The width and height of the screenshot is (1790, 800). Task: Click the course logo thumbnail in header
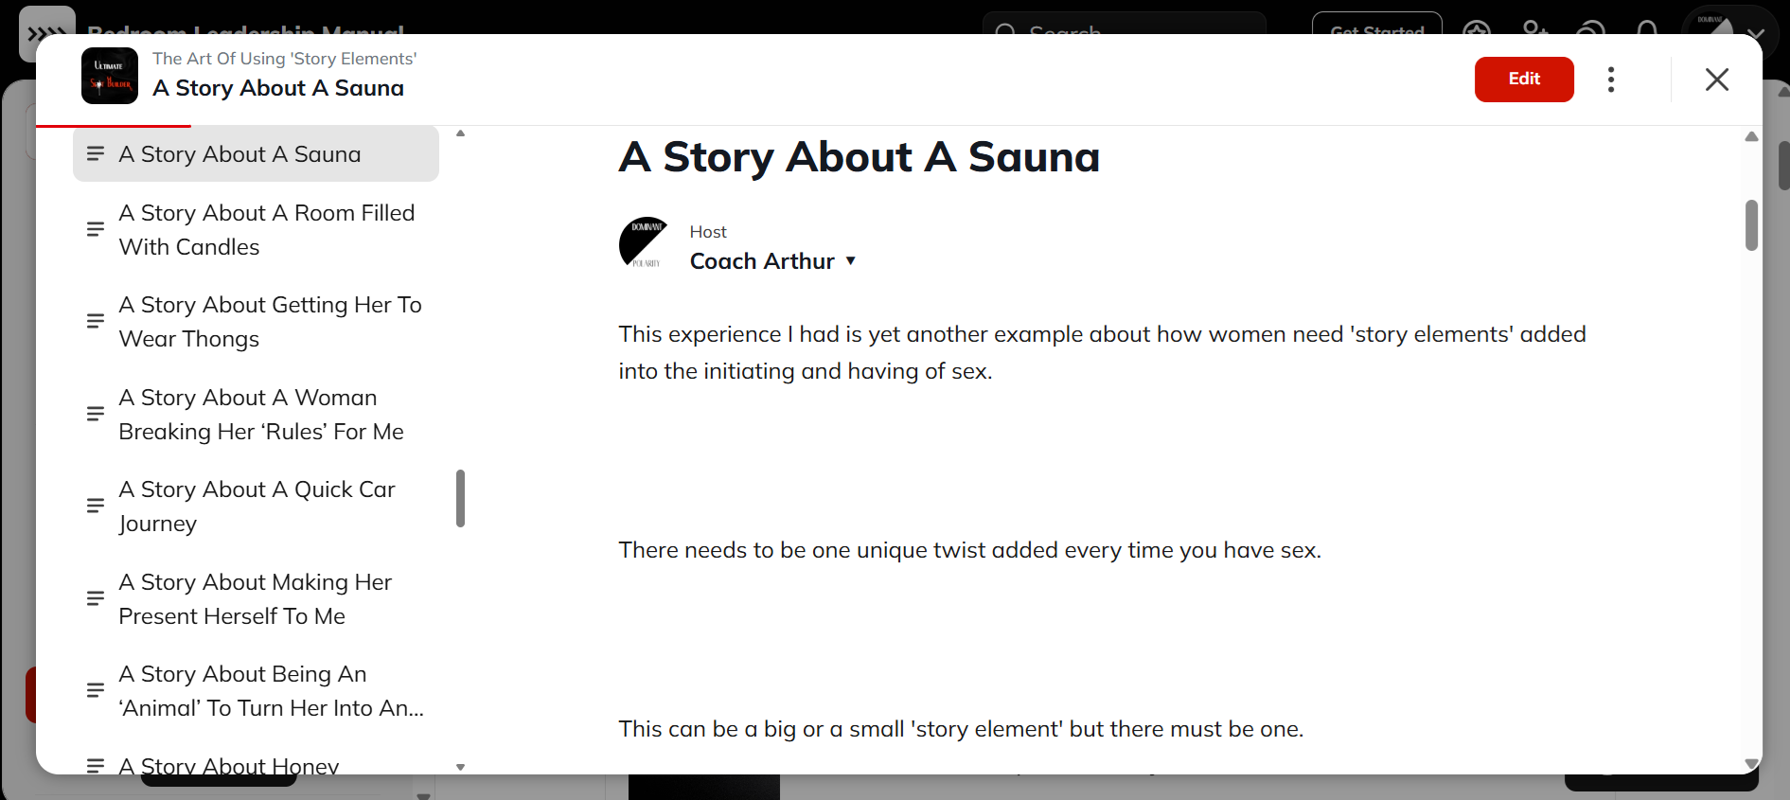[110, 77]
